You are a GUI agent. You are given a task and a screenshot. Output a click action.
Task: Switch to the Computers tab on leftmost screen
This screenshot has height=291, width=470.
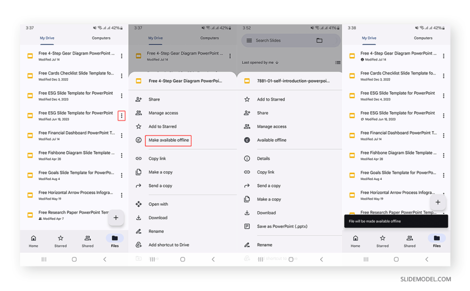tap(101, 38)
